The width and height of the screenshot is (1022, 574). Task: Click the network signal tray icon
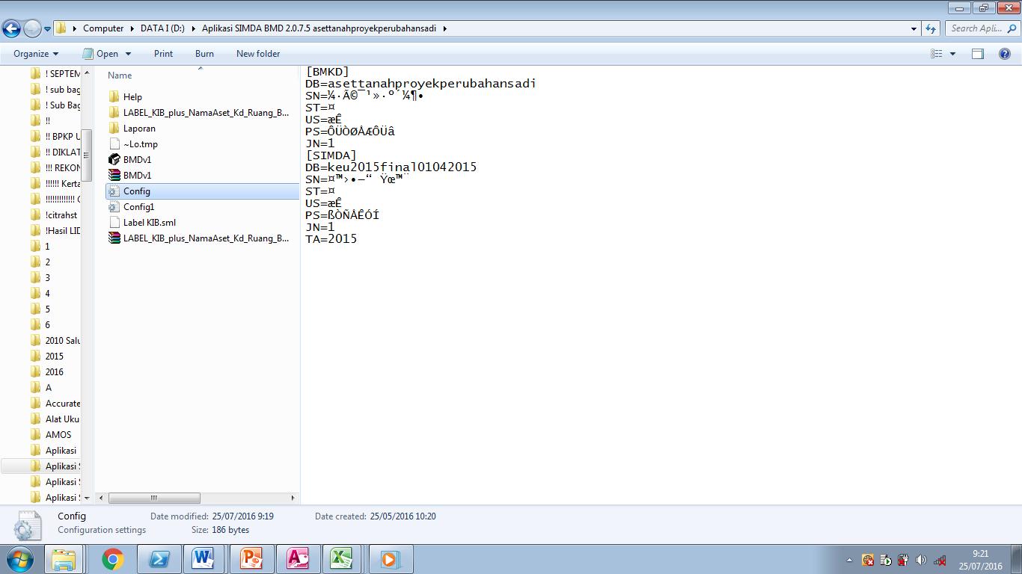(x=940, y=560)
